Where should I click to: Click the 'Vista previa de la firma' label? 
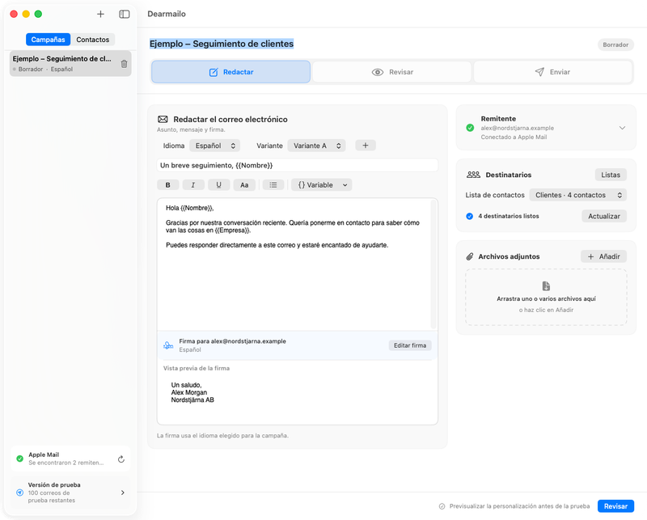pyautogui.click(x=197, y=368)
